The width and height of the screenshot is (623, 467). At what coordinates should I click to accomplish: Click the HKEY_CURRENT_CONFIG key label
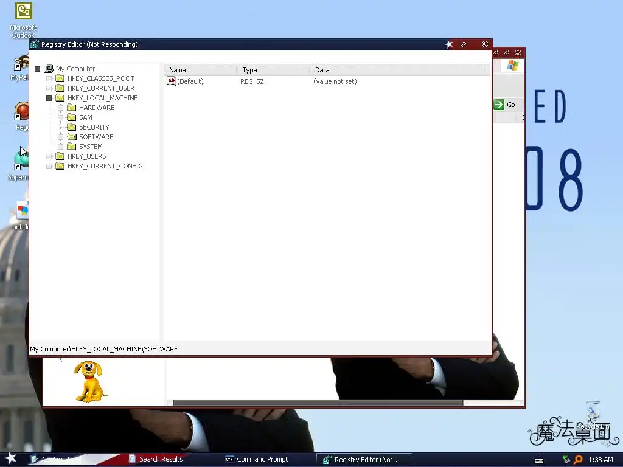105,166
